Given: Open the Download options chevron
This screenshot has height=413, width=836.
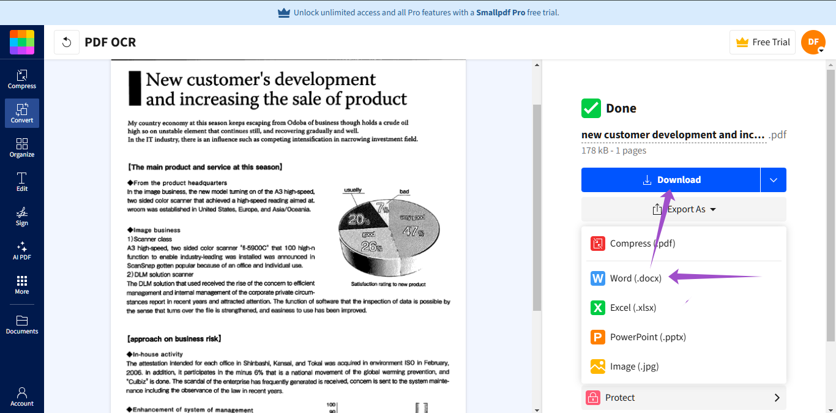Looking at the screenshot, I should click(x=773, y=179).
